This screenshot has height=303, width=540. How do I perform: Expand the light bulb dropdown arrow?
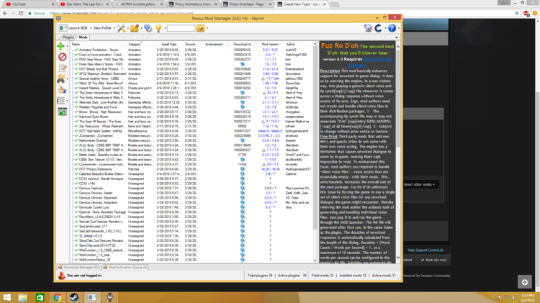click(165, 28)
